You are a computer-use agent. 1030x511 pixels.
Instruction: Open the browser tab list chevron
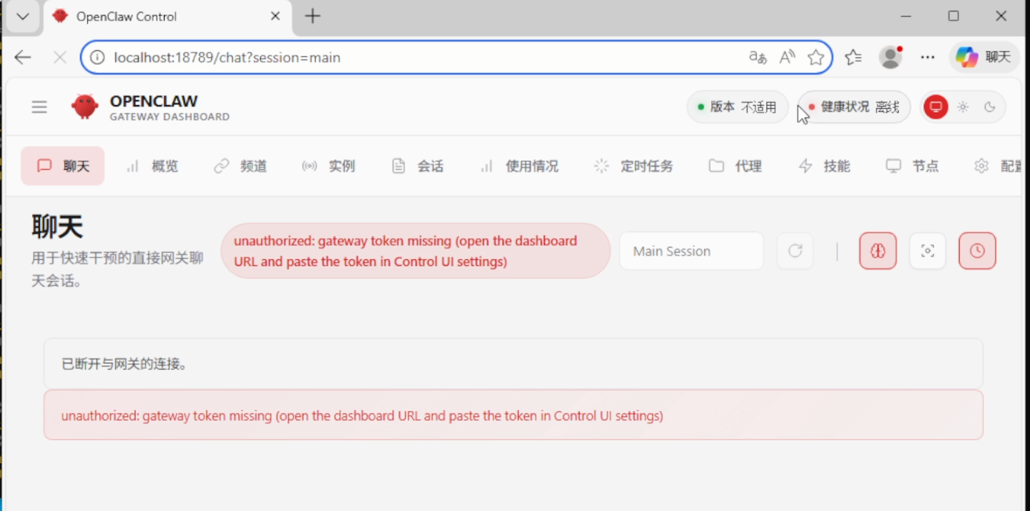23,16
